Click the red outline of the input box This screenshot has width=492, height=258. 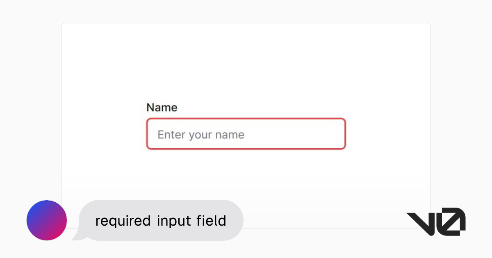tap(245, 119)
